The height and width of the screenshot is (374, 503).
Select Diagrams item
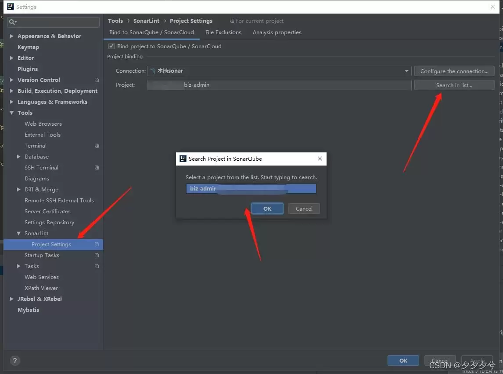[36, 178]
